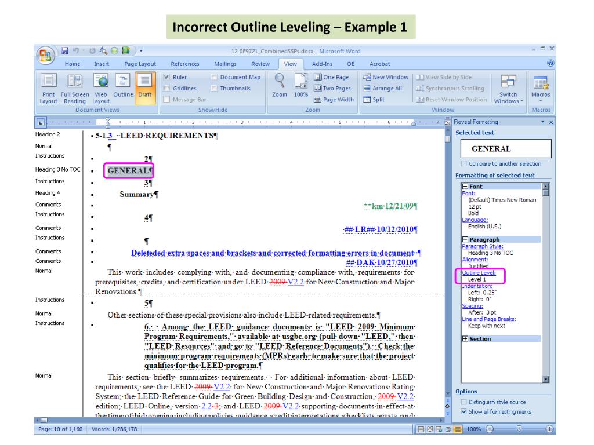Click Words: 1/286,178 in status bar
The height and width of the screenshot is (445, 594).
(x=114, y=429)
